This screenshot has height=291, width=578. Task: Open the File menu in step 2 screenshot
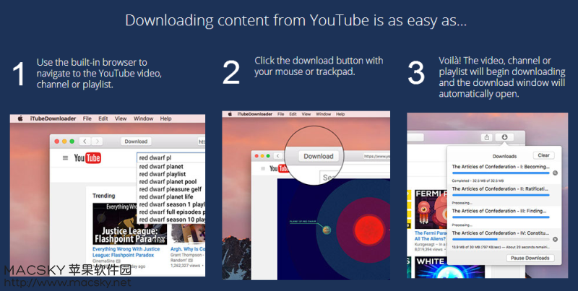click(x=280, y=114)
